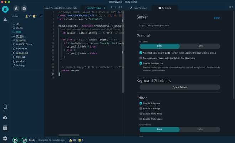The image size is (235, 143).
Task: Click the 577 warning count beside viv.twc
Action: (28, 16)
